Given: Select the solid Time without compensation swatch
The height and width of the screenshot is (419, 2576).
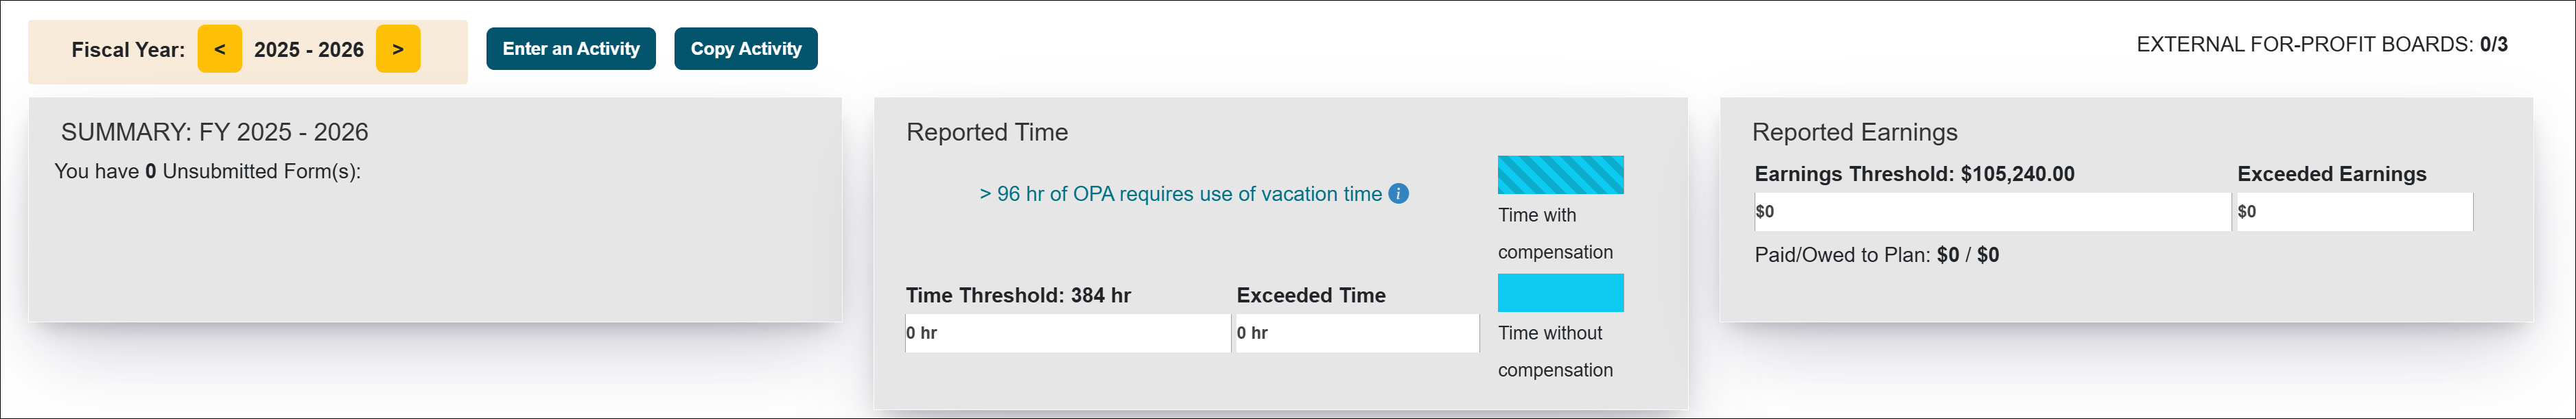Looking at the screenshot, I should point(1560,292).
